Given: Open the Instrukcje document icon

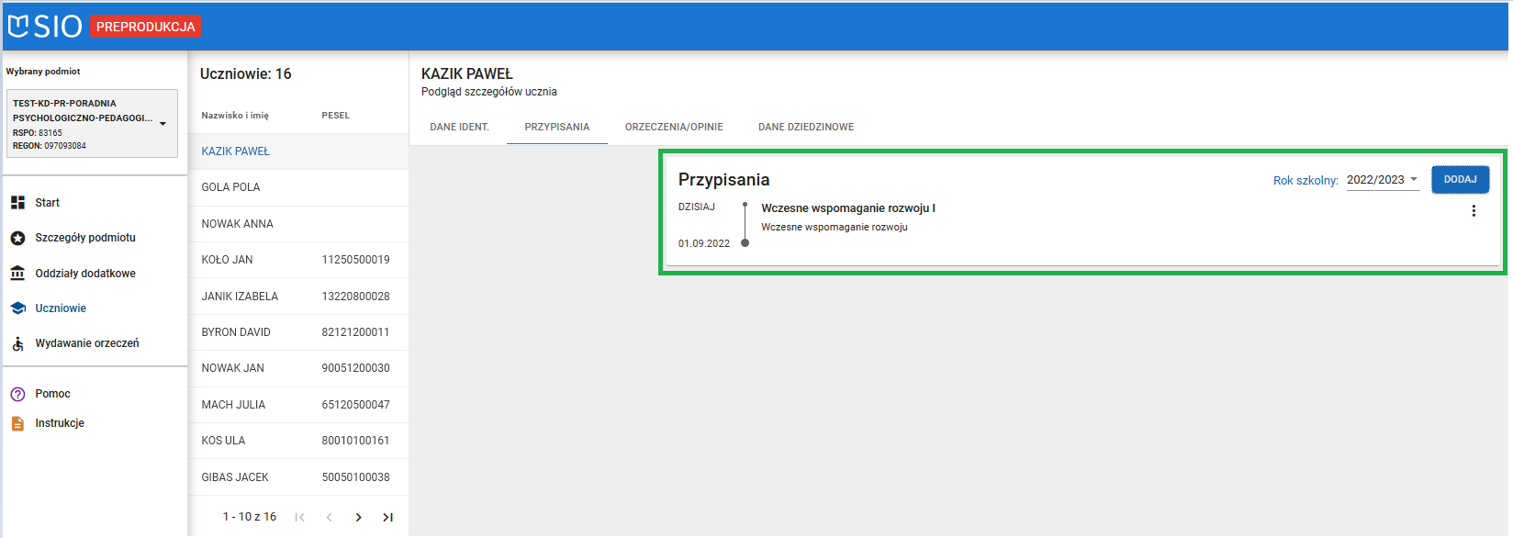Looking at the screenshot, I should (17, 423).
